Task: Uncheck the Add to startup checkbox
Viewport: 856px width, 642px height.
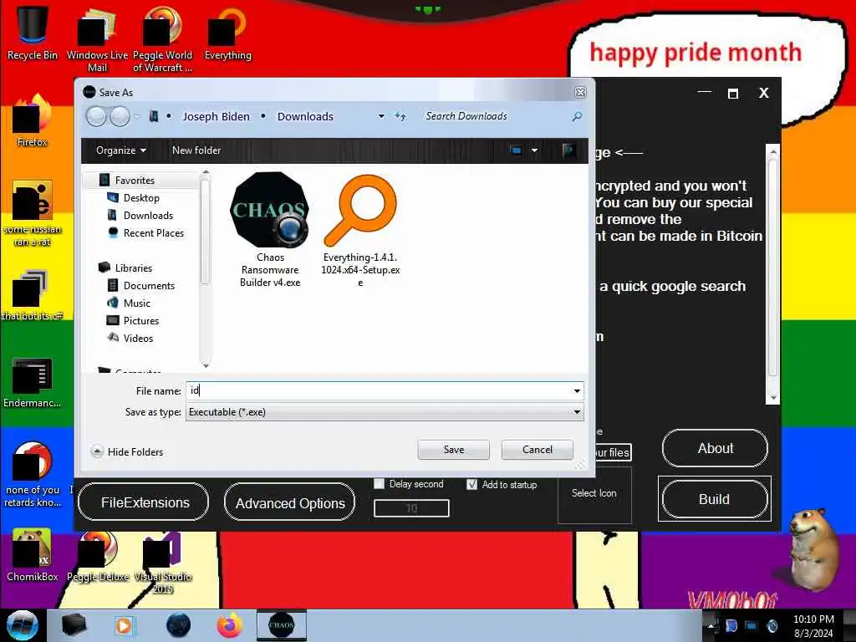Action: pyautogui.click(x=472, y=484)
